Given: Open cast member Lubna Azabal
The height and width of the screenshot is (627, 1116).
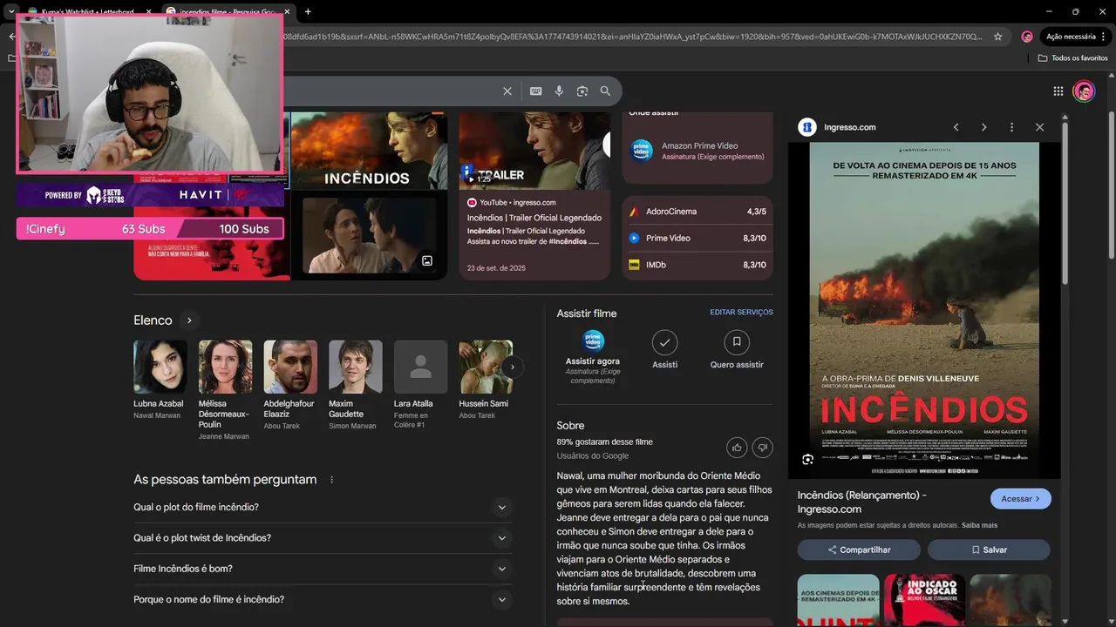Looking at the screenshot, I should tap(160, 381).
